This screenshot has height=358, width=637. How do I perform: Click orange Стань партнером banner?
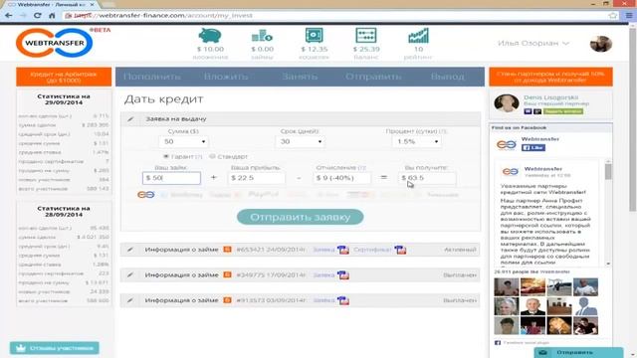(550, 77)
